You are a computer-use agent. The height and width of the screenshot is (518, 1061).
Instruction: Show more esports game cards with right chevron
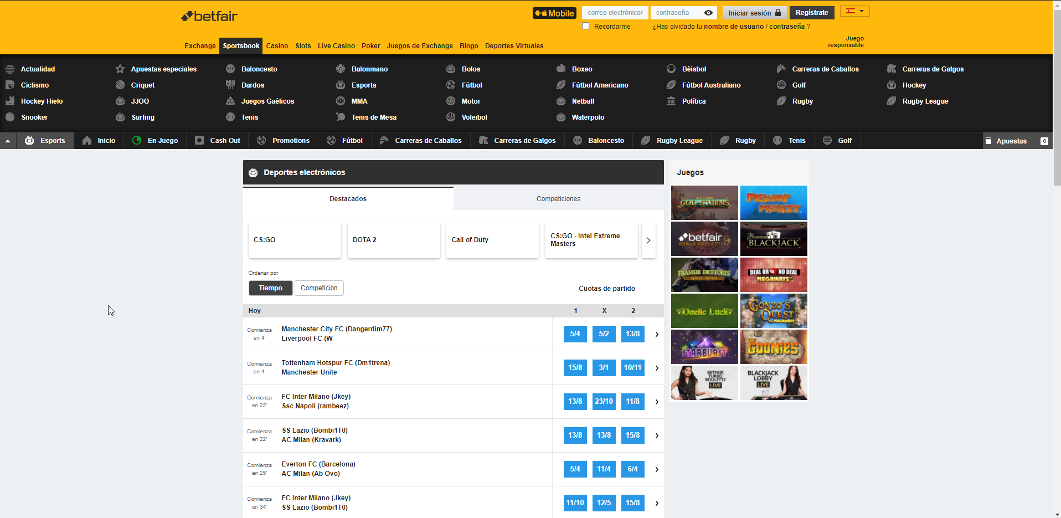(x=648, y=240)
